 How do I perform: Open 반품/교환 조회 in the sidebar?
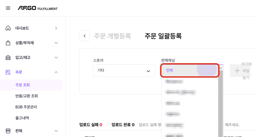coord(27,96)
